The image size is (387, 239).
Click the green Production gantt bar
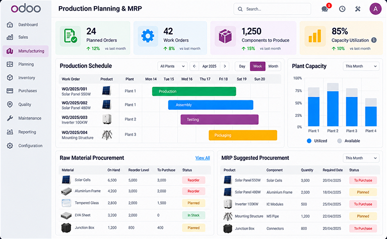pos(194,91)
